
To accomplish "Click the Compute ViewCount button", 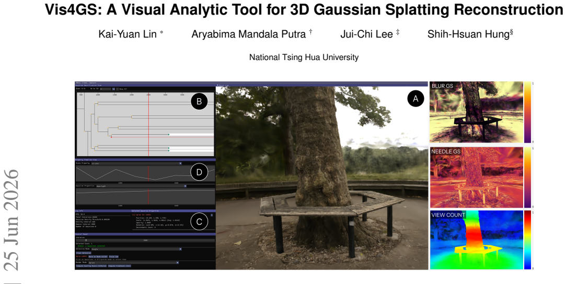I will point(120,266).
